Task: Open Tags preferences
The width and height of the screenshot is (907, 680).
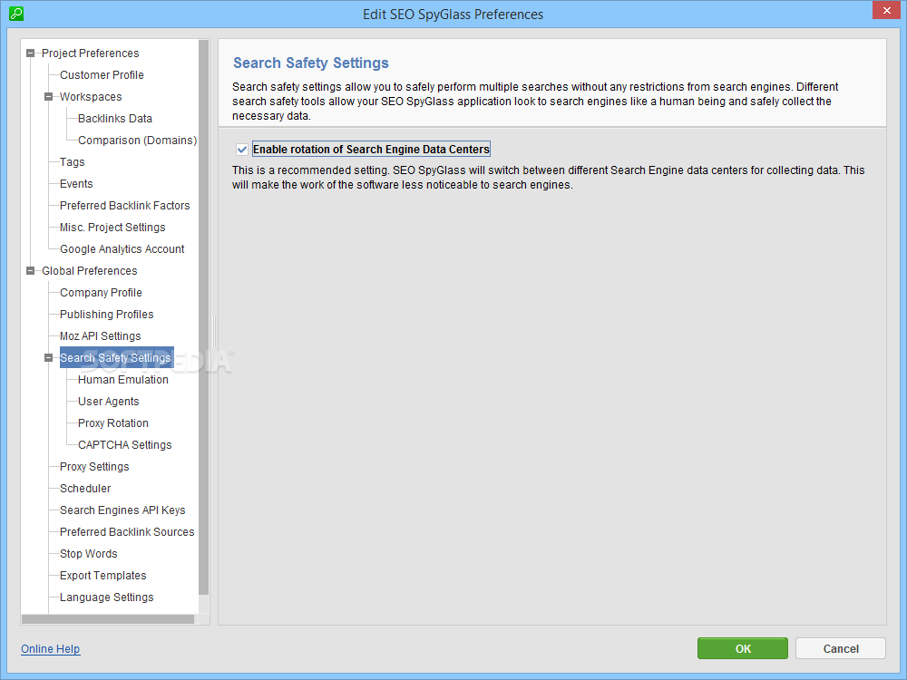Action: [73, 162]
